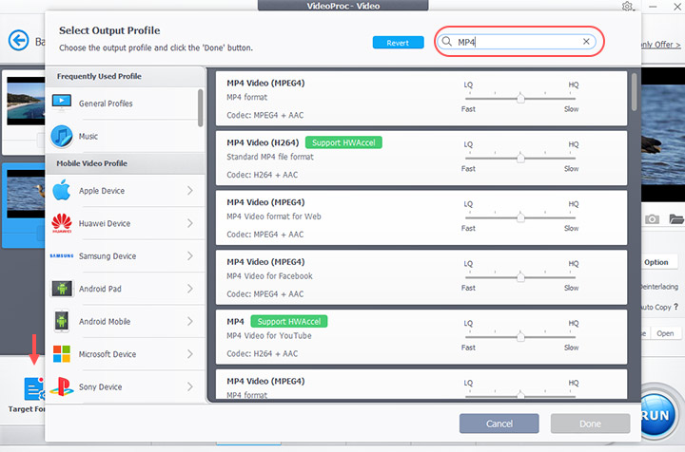Click the Revert button

398,43
